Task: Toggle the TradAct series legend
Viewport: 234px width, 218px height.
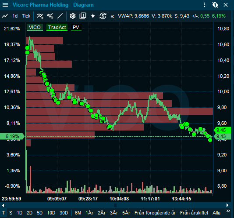Action: click(x=57, y=27)
